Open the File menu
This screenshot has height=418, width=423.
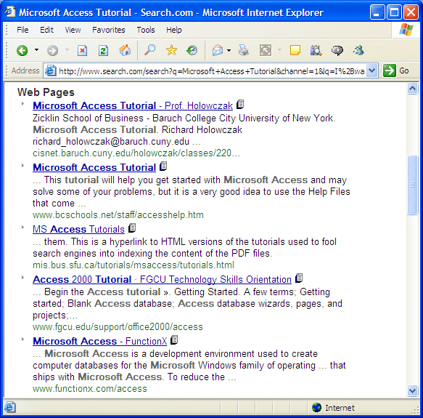(22, 30)
